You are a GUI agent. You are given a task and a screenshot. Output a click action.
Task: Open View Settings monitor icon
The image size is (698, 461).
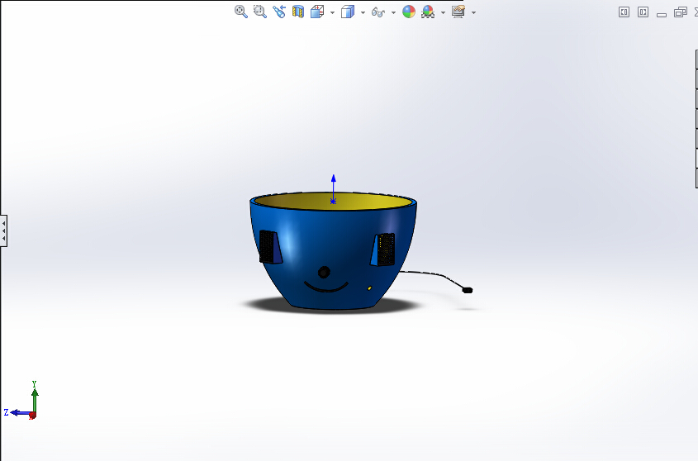pyautogui.click(x=458, y=12)
